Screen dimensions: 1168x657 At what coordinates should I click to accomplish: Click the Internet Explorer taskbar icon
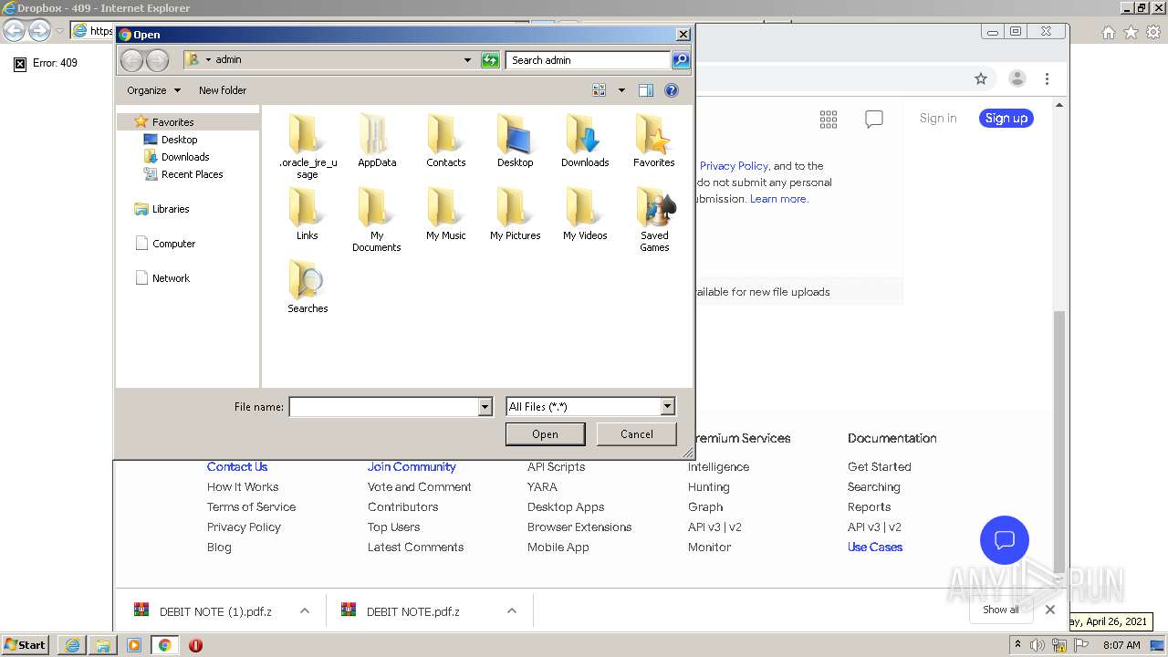(x=72, y=645)
